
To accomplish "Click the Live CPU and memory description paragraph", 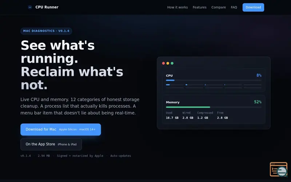I will pyautogui.click(x=80, y=106).
